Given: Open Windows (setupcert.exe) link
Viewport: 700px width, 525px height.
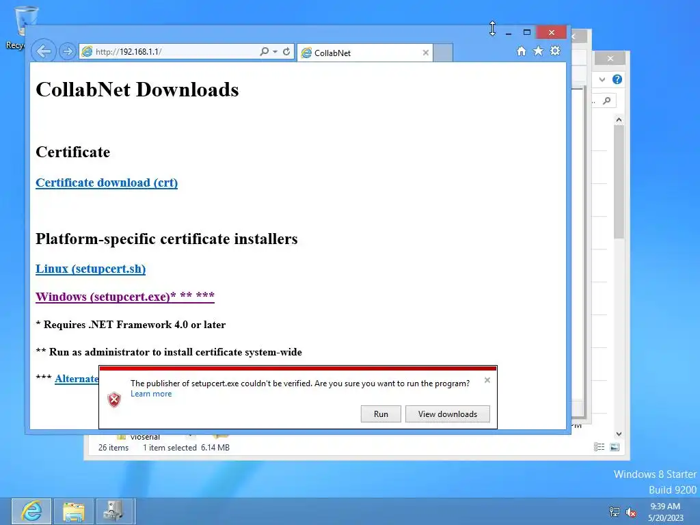Looking at the screenshot, I should pyautogui.click(x=125, y=297).
